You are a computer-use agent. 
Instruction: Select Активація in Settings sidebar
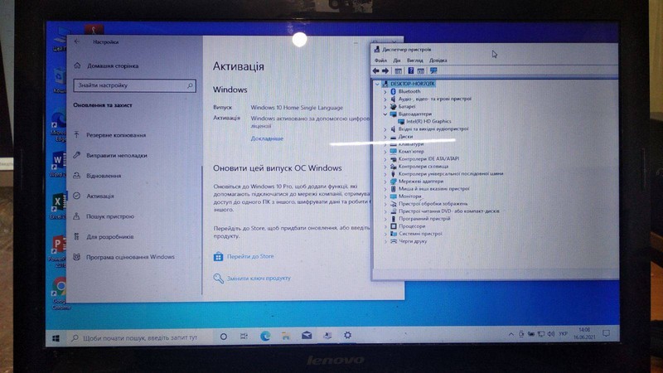[x=94, y=196]
